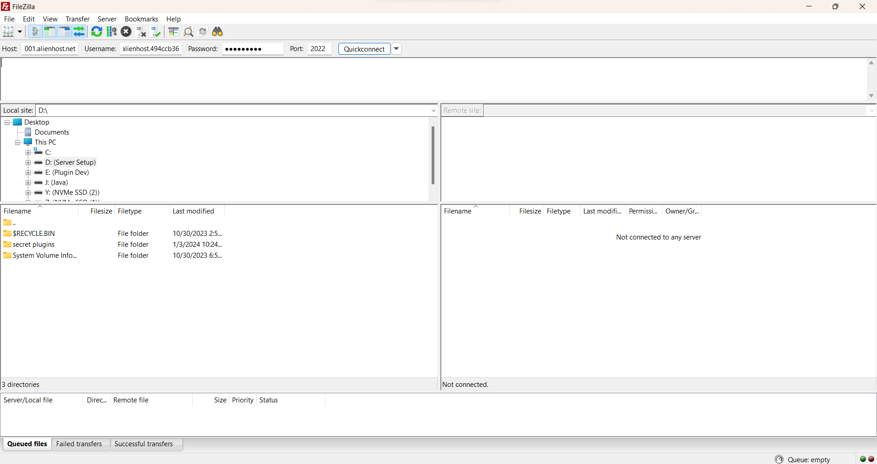Open the Local site path dropdown
The height and width of the screenshot is (464, 877).
(433, 110)
